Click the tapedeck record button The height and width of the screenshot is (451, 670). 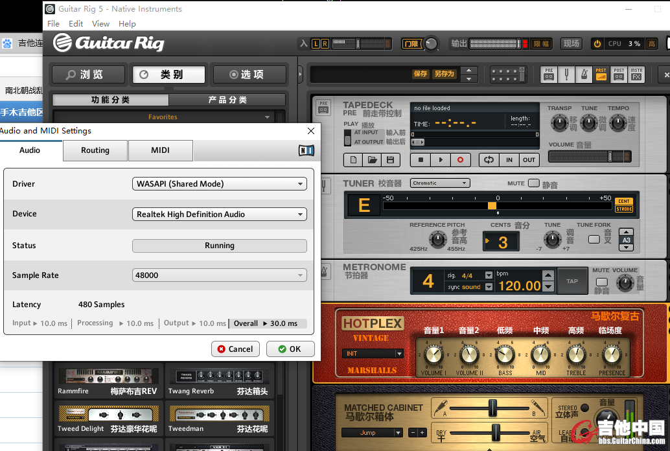460,160
